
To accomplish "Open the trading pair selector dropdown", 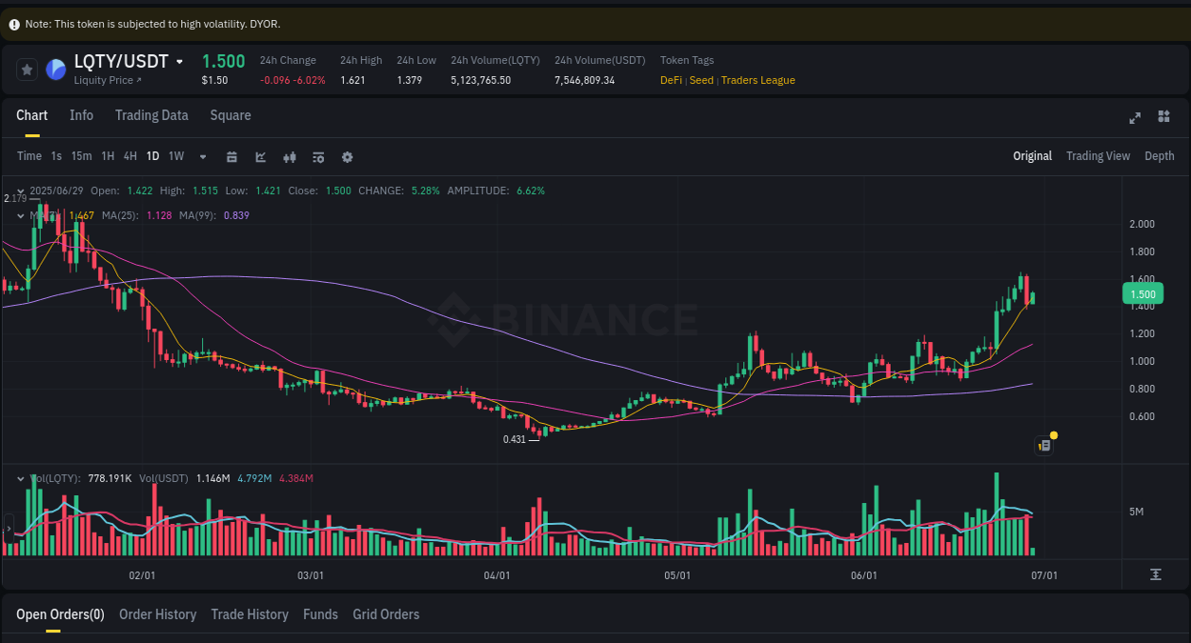I will pos(181,61).
